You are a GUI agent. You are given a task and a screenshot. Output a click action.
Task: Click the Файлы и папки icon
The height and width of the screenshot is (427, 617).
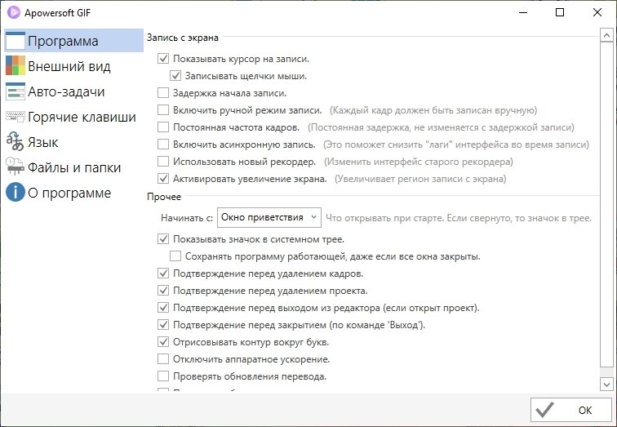pos(16,167)
